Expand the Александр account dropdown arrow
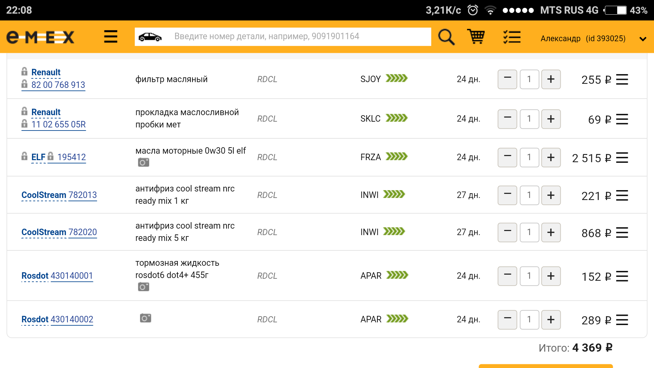Viewport: 654px width, 368px height. 643,39
